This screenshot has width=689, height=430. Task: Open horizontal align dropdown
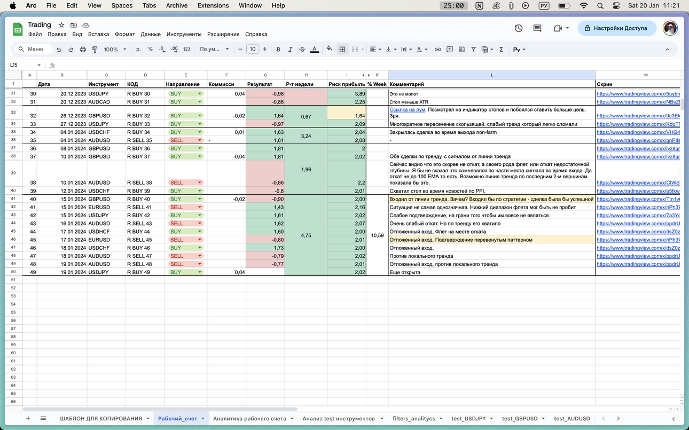pos(375,49)
